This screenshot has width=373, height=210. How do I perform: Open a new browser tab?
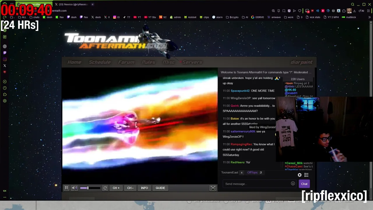point(92,4)
